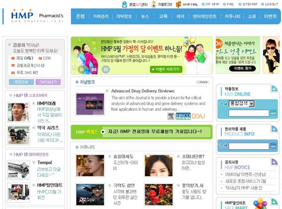Open the 통합검색 dropdown in KIMS search
Screen dimensions: 282x209
241,103
